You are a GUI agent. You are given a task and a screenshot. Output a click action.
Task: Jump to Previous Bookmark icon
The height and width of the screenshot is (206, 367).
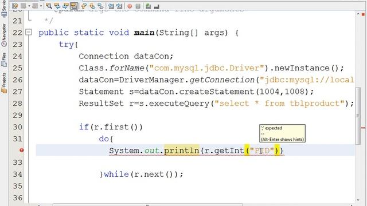(x=84, y=6)
